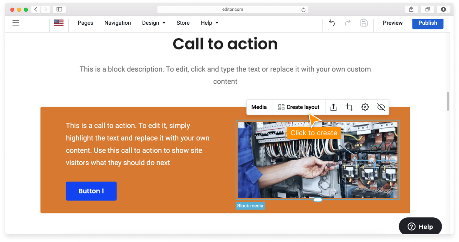
Task: Click the block description text
Action: click(x=225, y=75)
